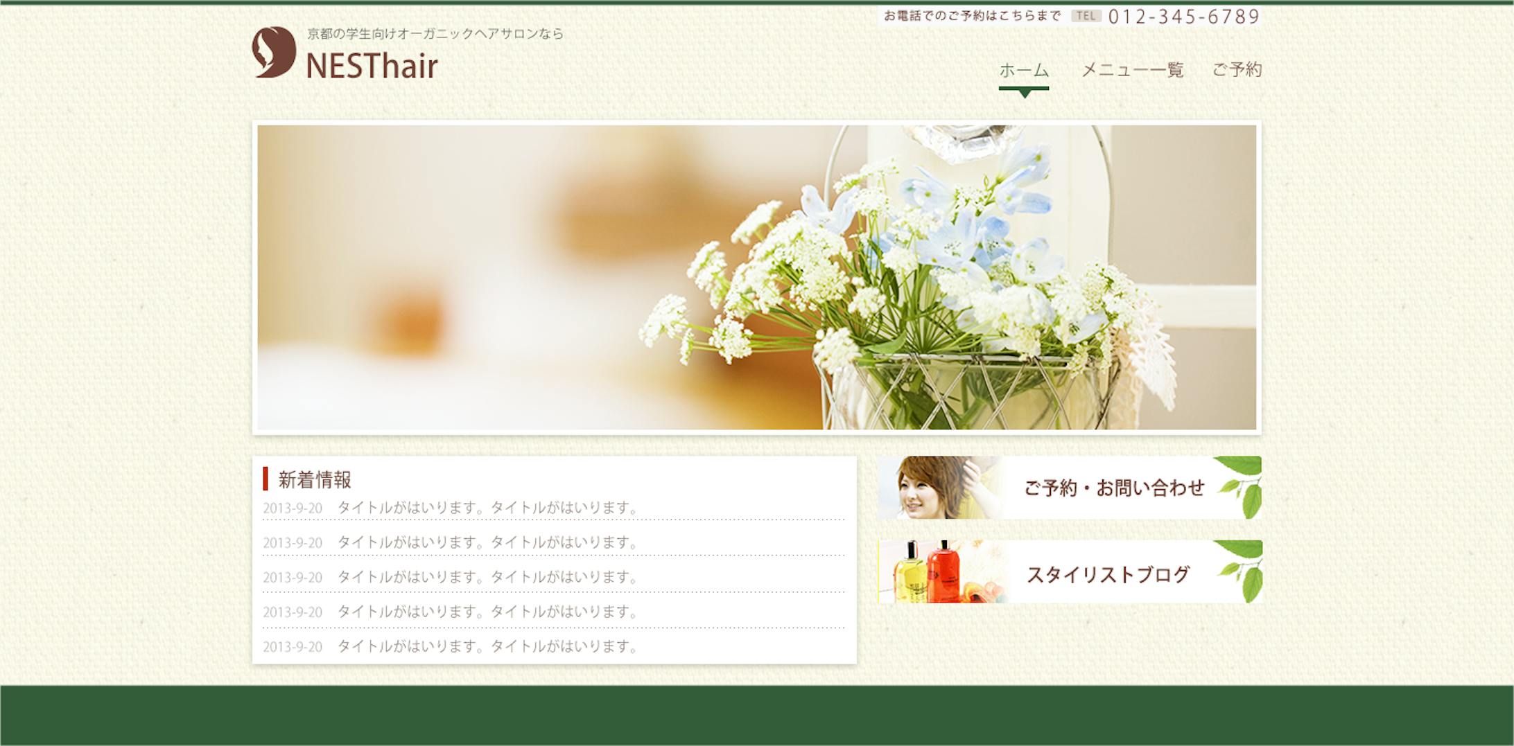This screenshot has width=1514, height=746.
Task: Click the red bar beside 新着情報 heading
Action: 266,478
